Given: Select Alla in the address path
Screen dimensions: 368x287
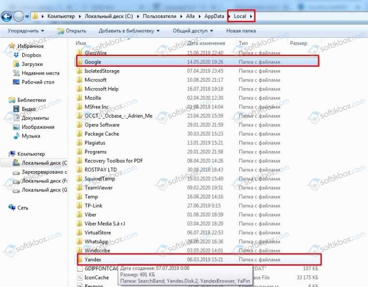Looking at the screenshot, I should tap(190, 16).
